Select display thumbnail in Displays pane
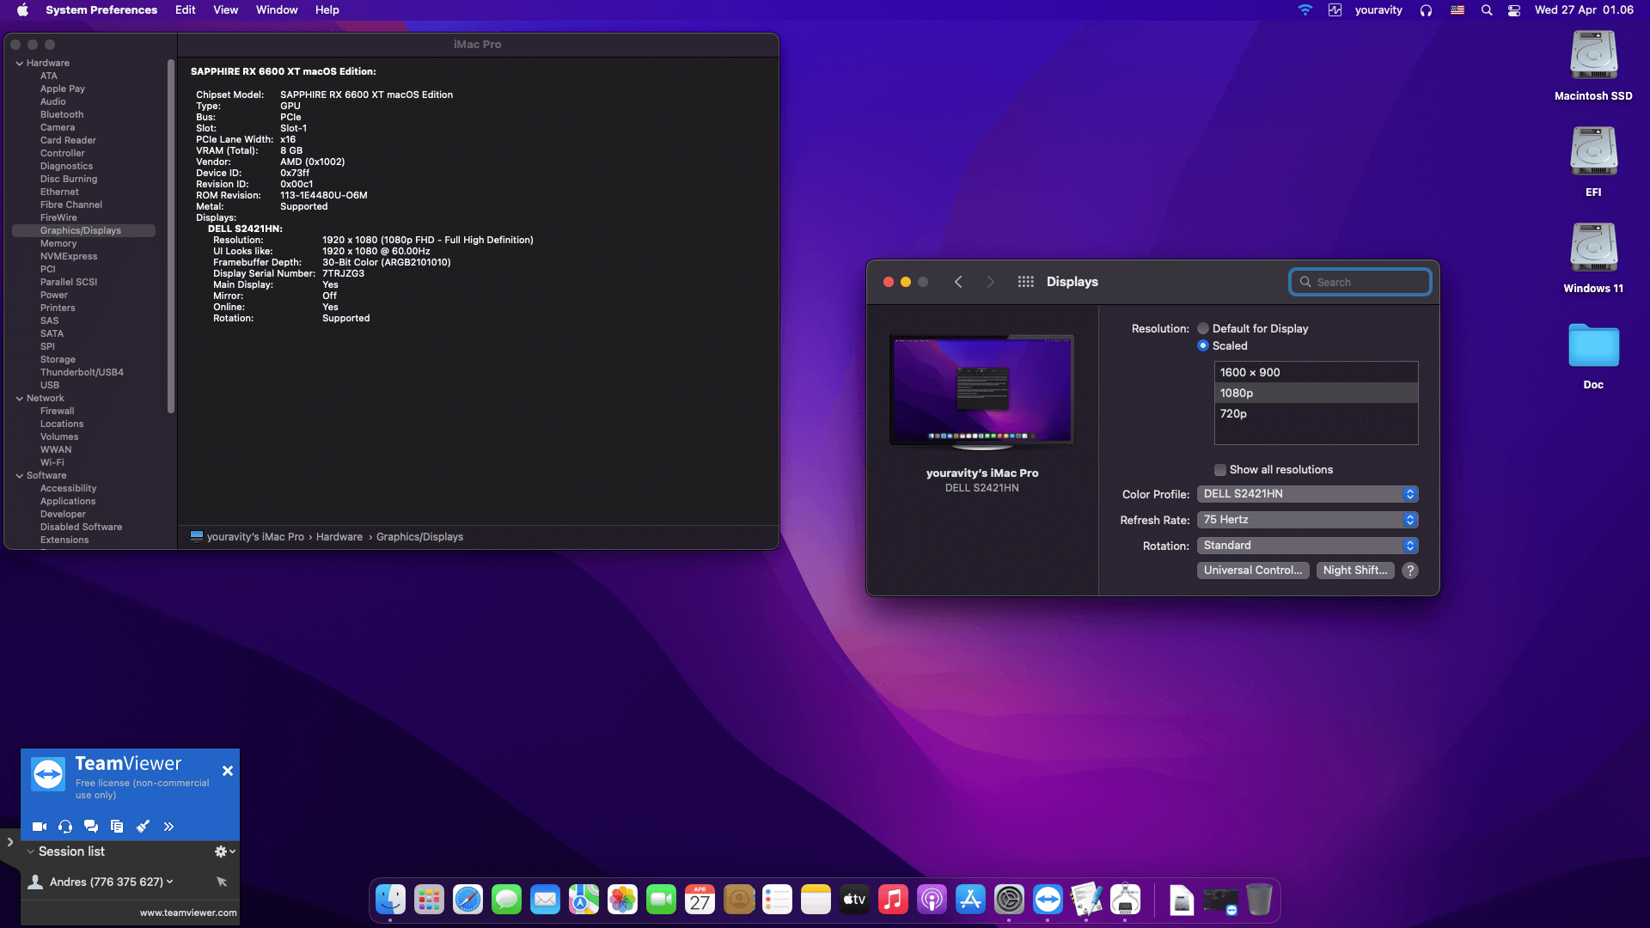The width and height of the screenshot is (1650, 928). [981, 391]
